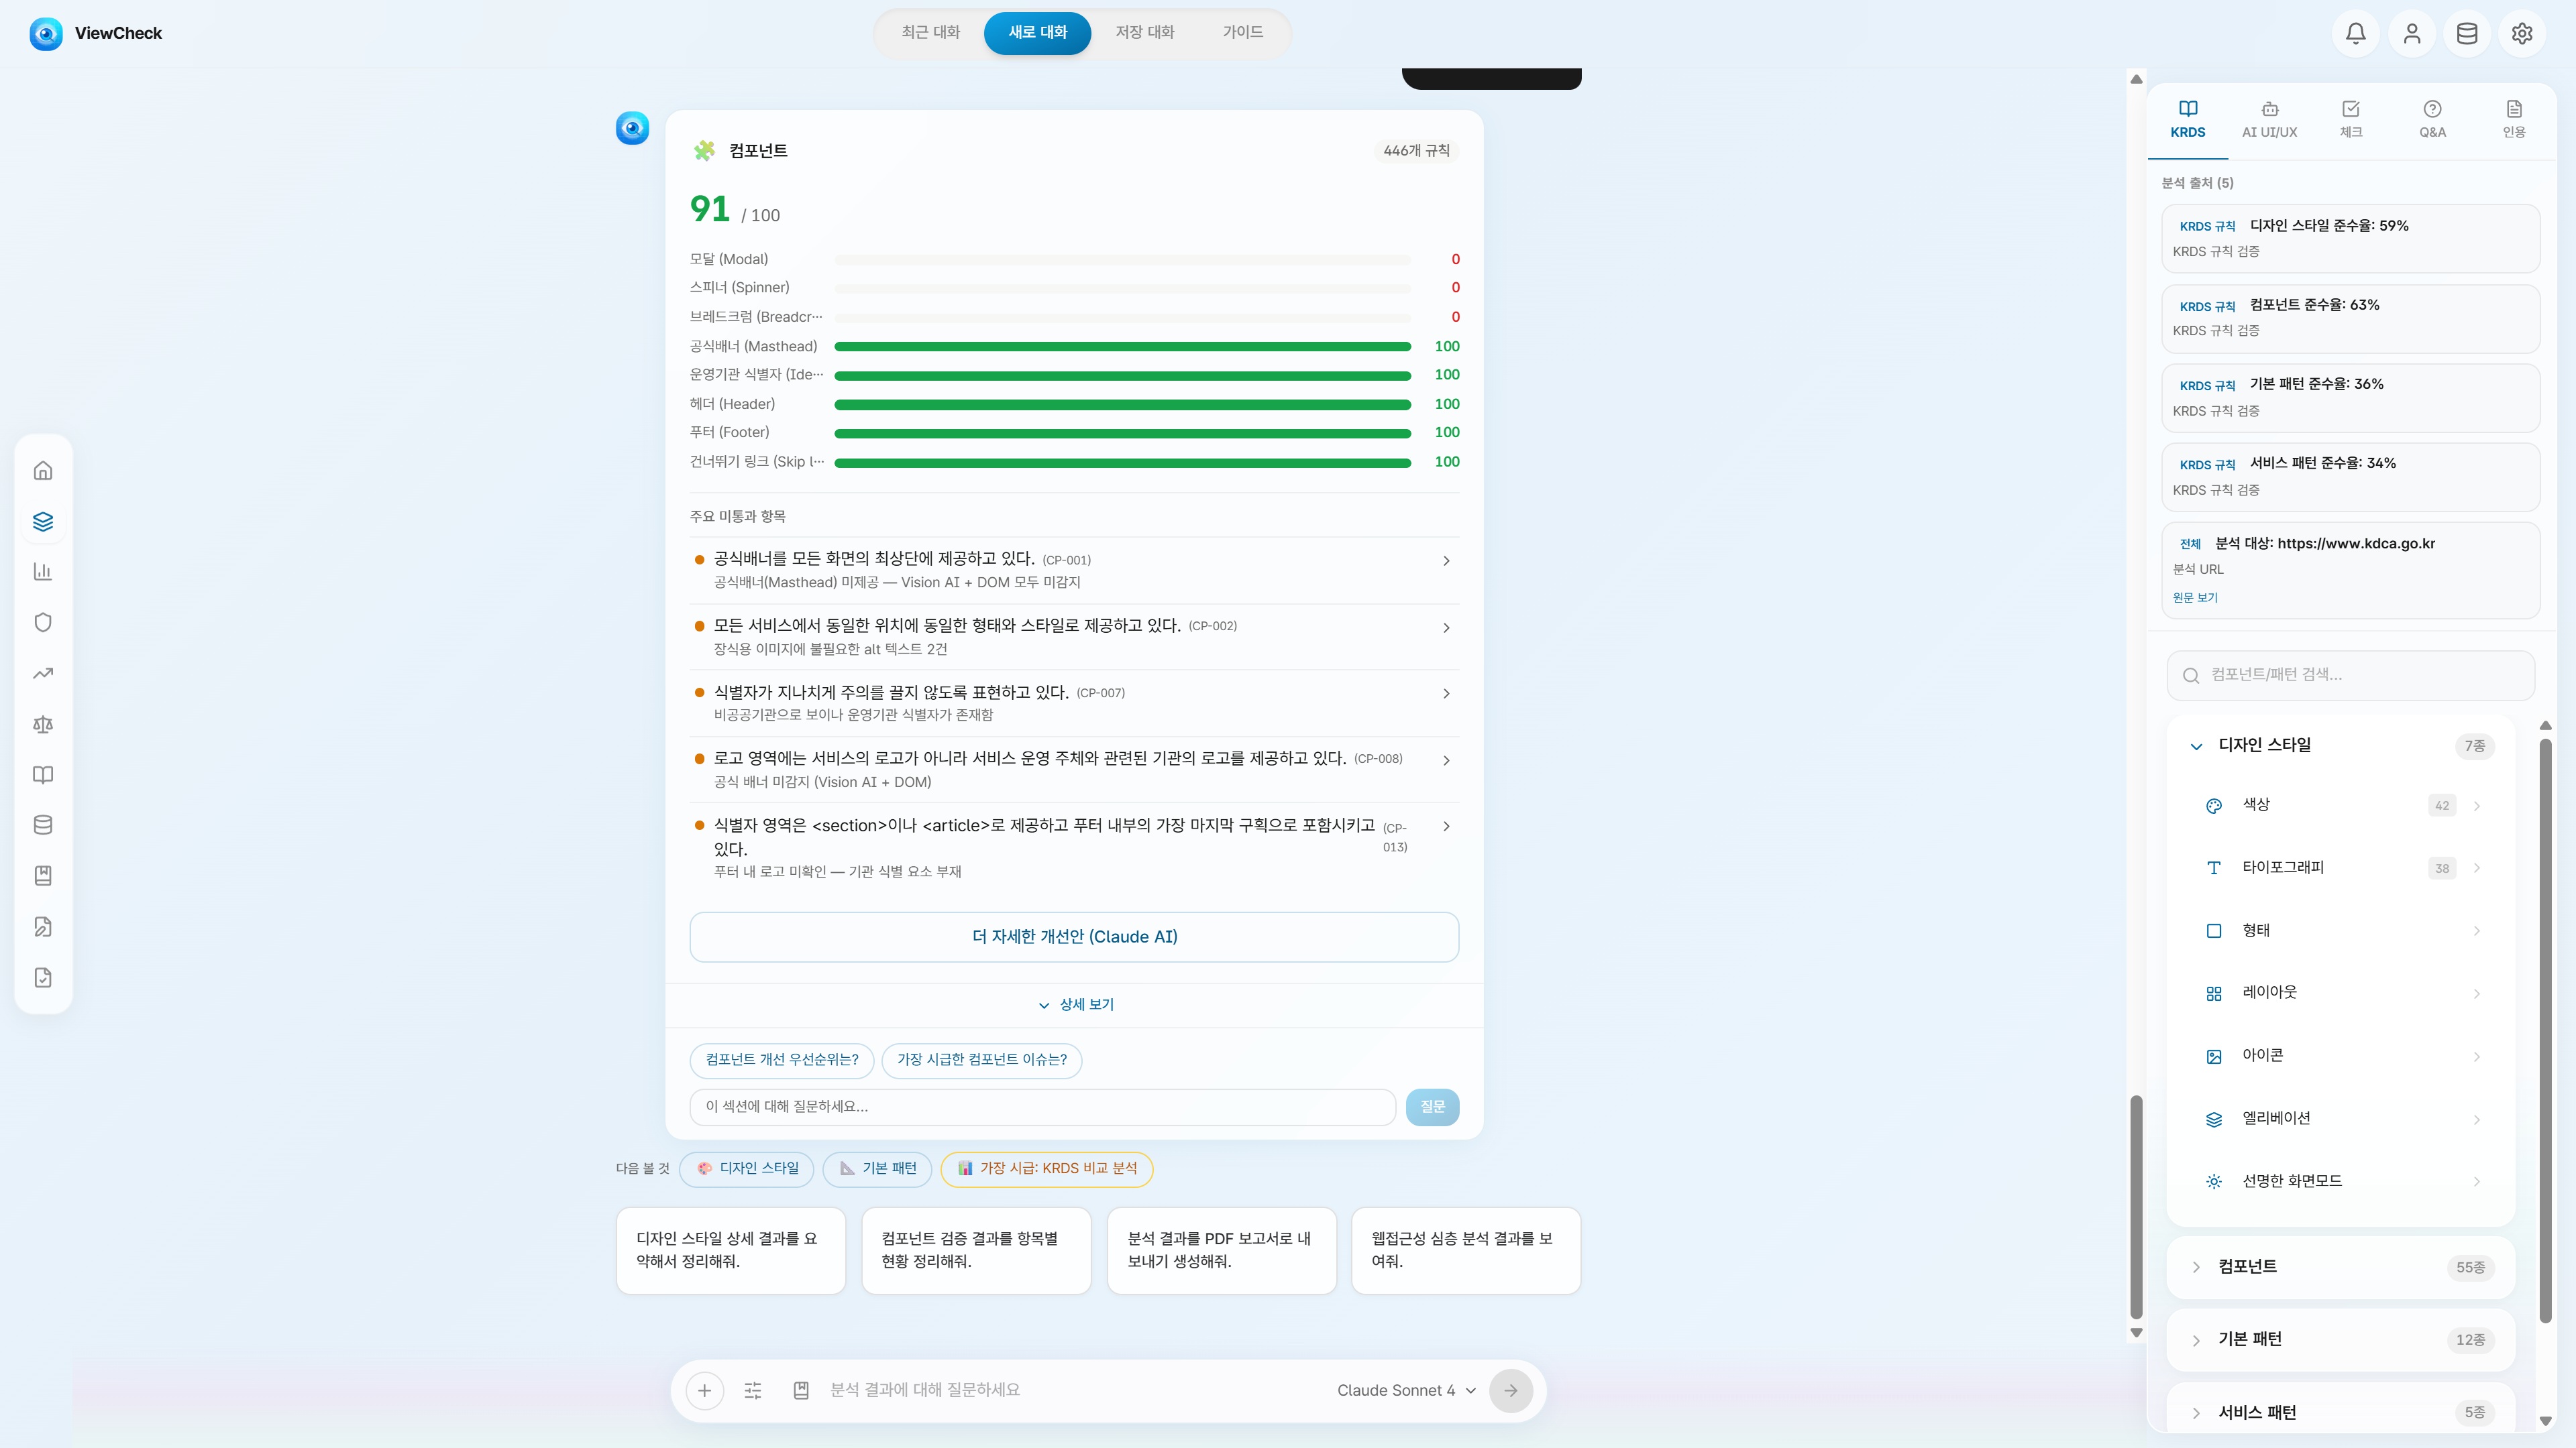Open the trending line icon in sidebar
2576x1448 pixels.
[x=43, y=672]
